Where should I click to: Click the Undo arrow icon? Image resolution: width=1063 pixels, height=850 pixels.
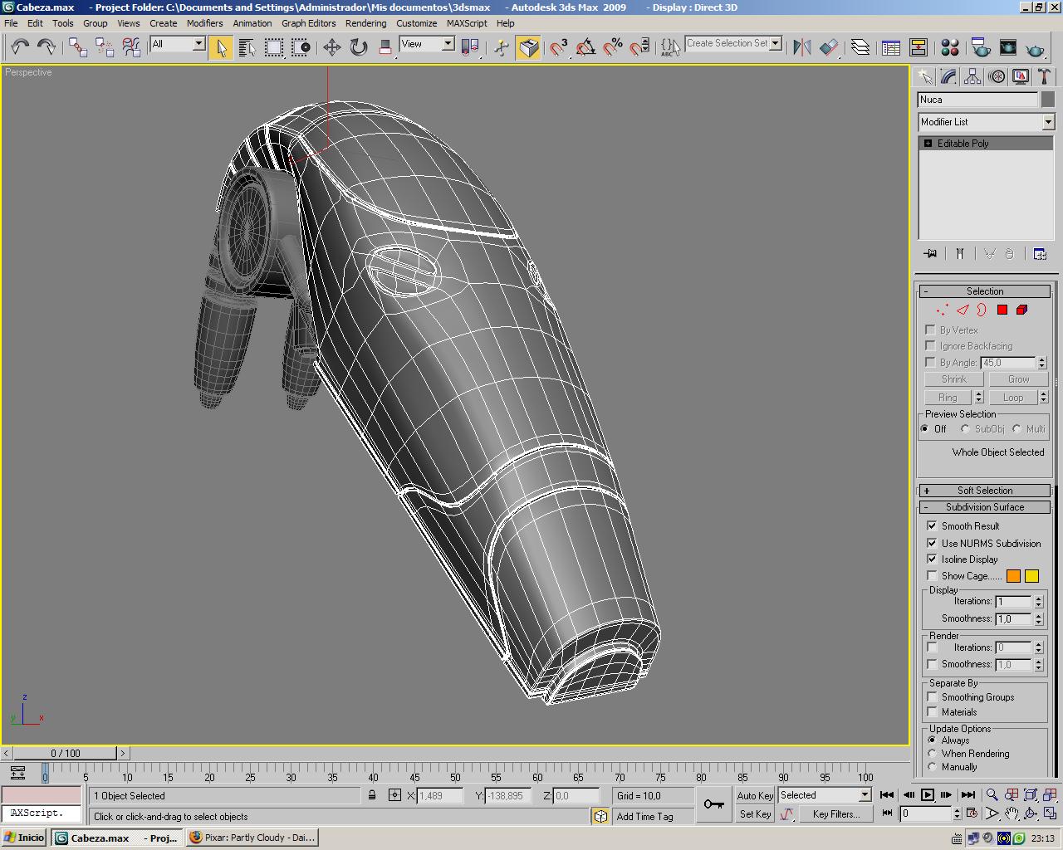pos(20,47)
